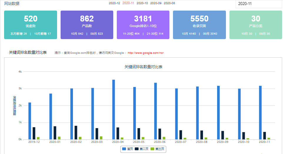Click the 520 询盘数 card
Image resolution: width=283 pixels, height=154 pixels.
[x=31, y=25]
